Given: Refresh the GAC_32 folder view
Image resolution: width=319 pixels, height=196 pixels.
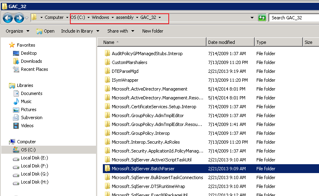Looking at the screenshot, I should [262, 18].
